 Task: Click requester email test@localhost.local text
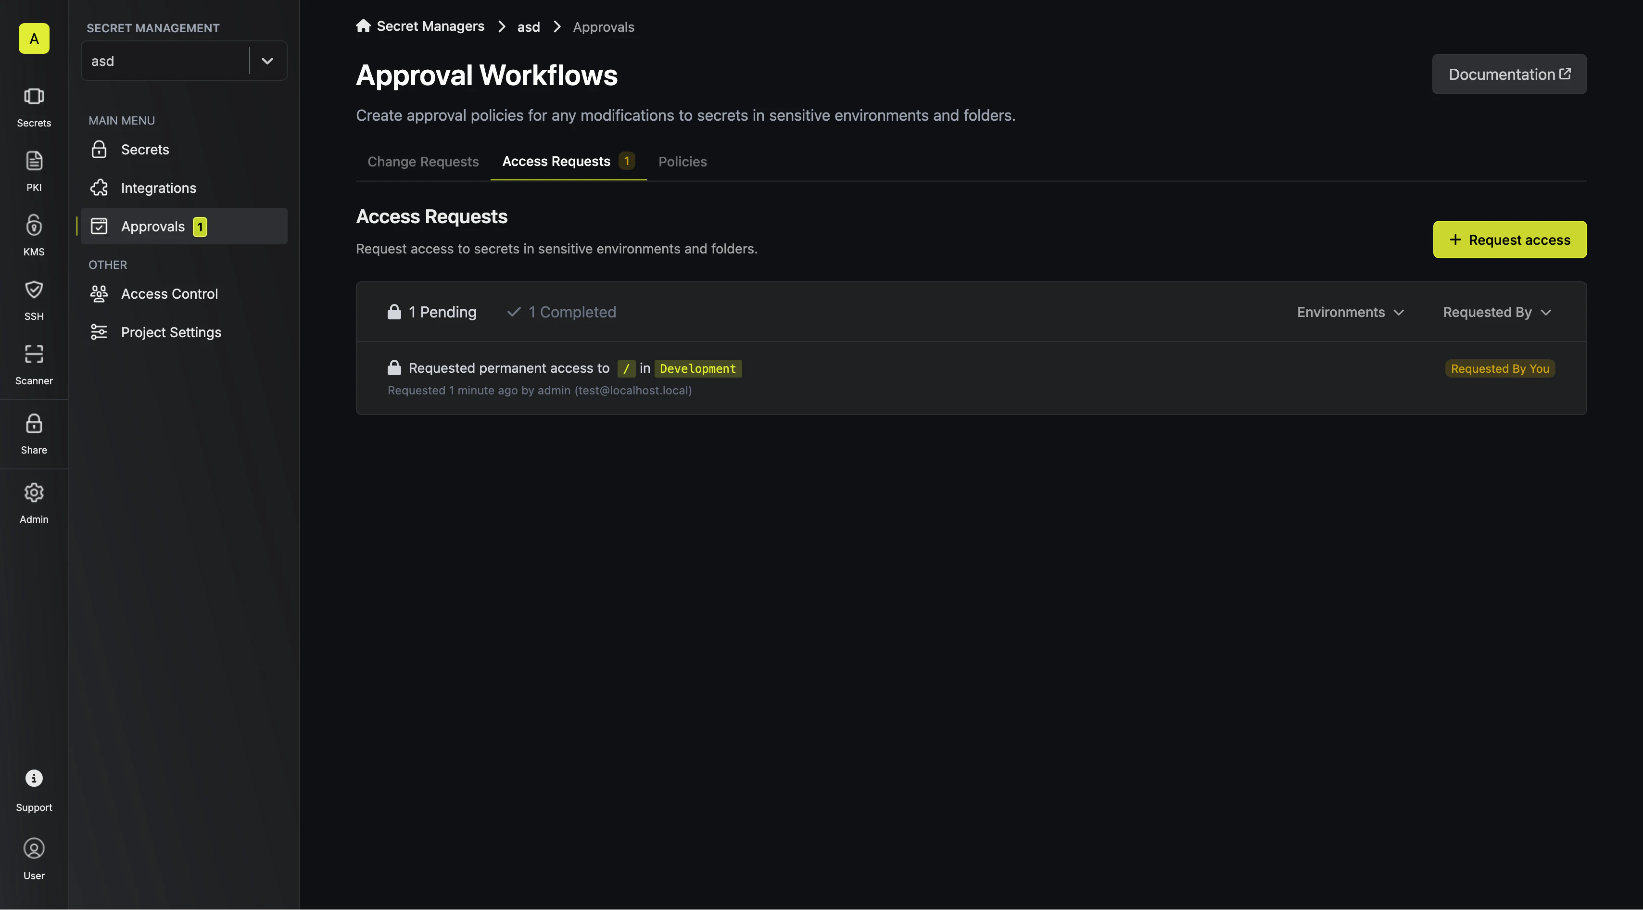coord(632,390)
